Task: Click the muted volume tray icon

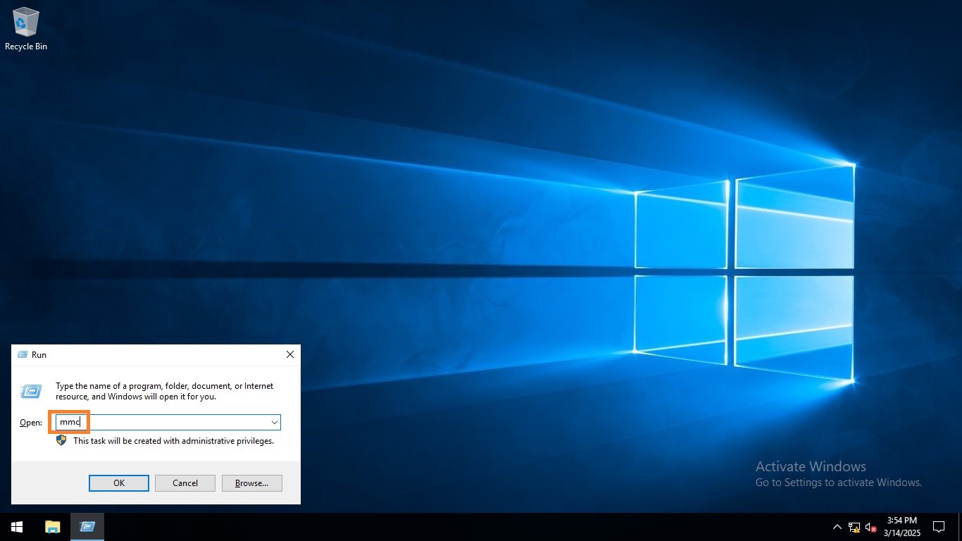Action: pos(871,527)
